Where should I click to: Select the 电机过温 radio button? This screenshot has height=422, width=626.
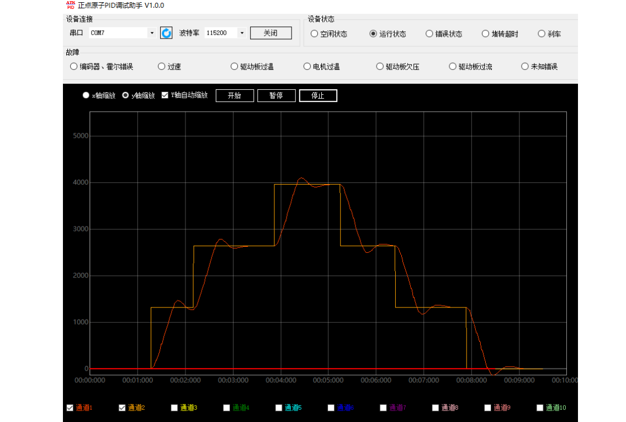pos(307,67)
